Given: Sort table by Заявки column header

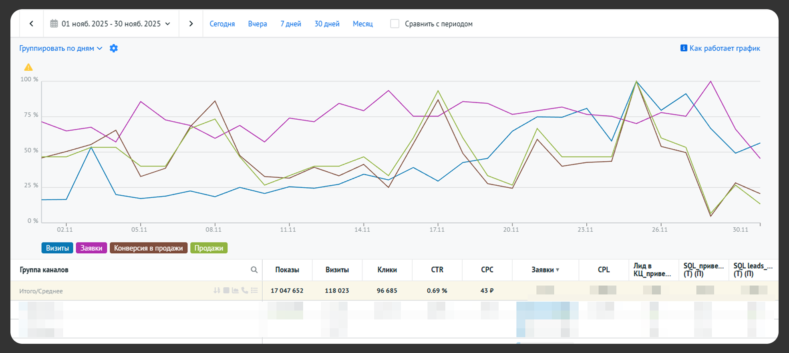Looking at the screenshot, I should tap(545, 270).
